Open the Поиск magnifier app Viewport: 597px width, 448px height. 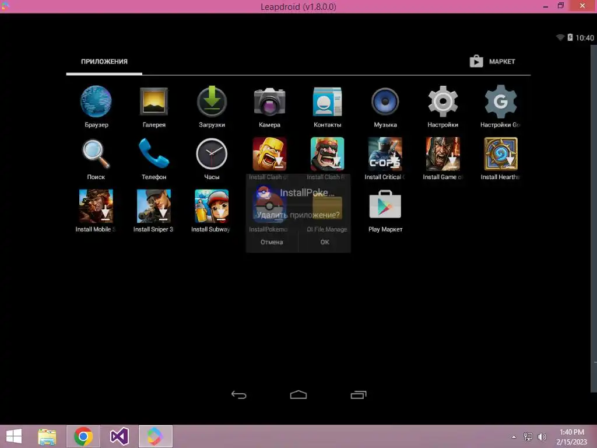click(96, 154)
